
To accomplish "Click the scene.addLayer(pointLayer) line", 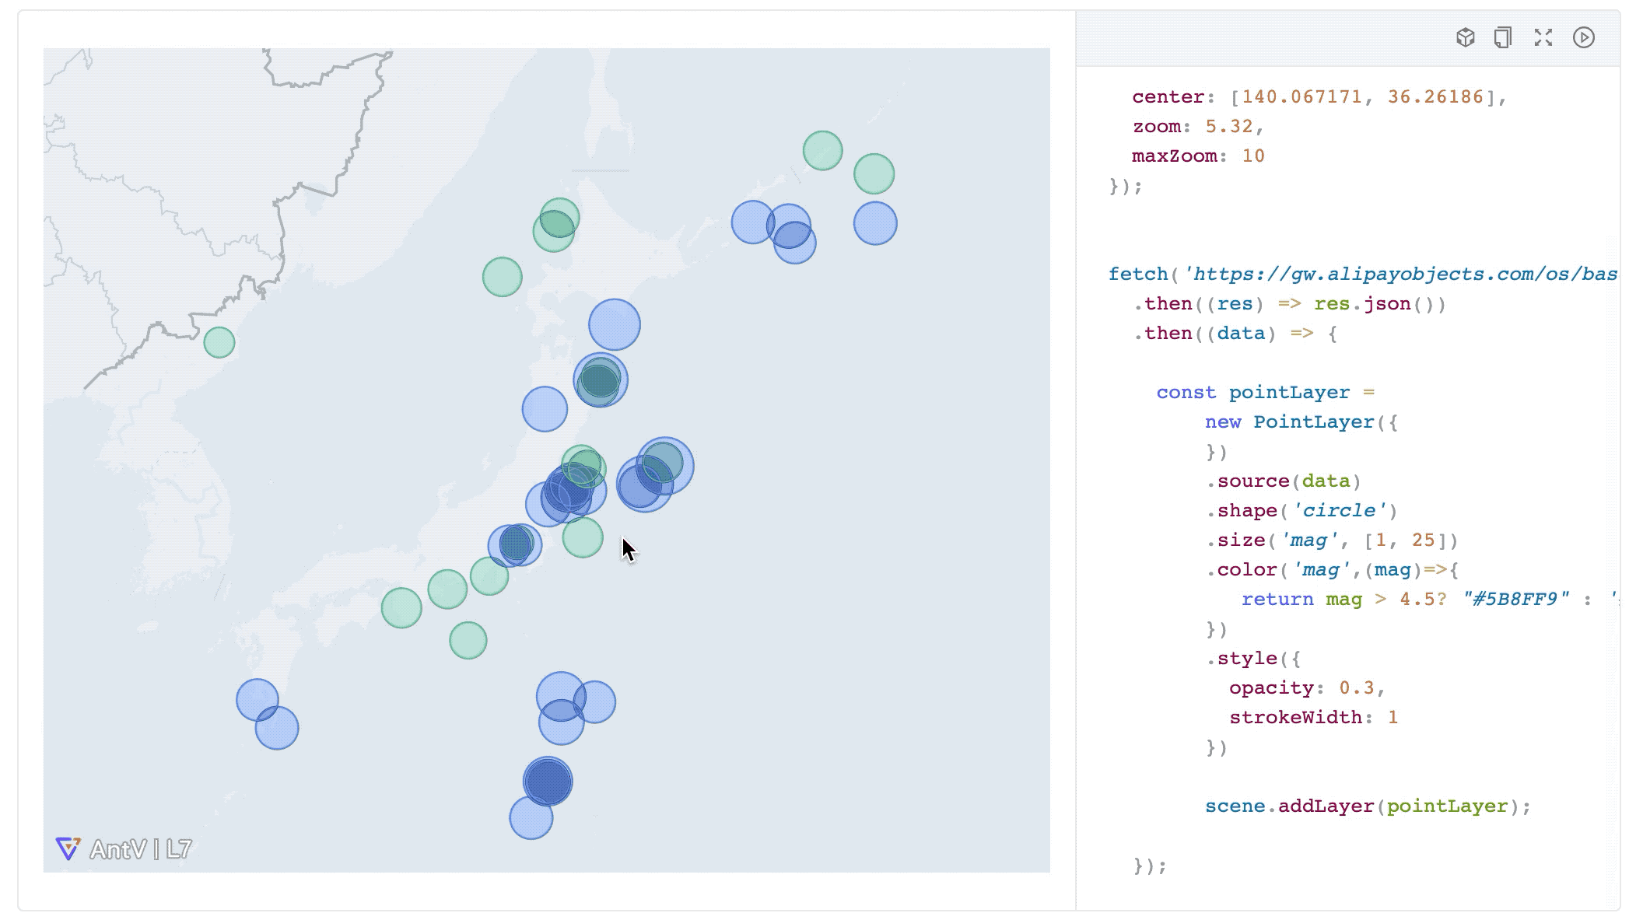I will (x=1367, y=806).
